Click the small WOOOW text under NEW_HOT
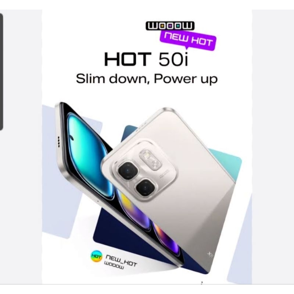The width and height of the screenshot is (294, 294). click(x=114, y=266)
